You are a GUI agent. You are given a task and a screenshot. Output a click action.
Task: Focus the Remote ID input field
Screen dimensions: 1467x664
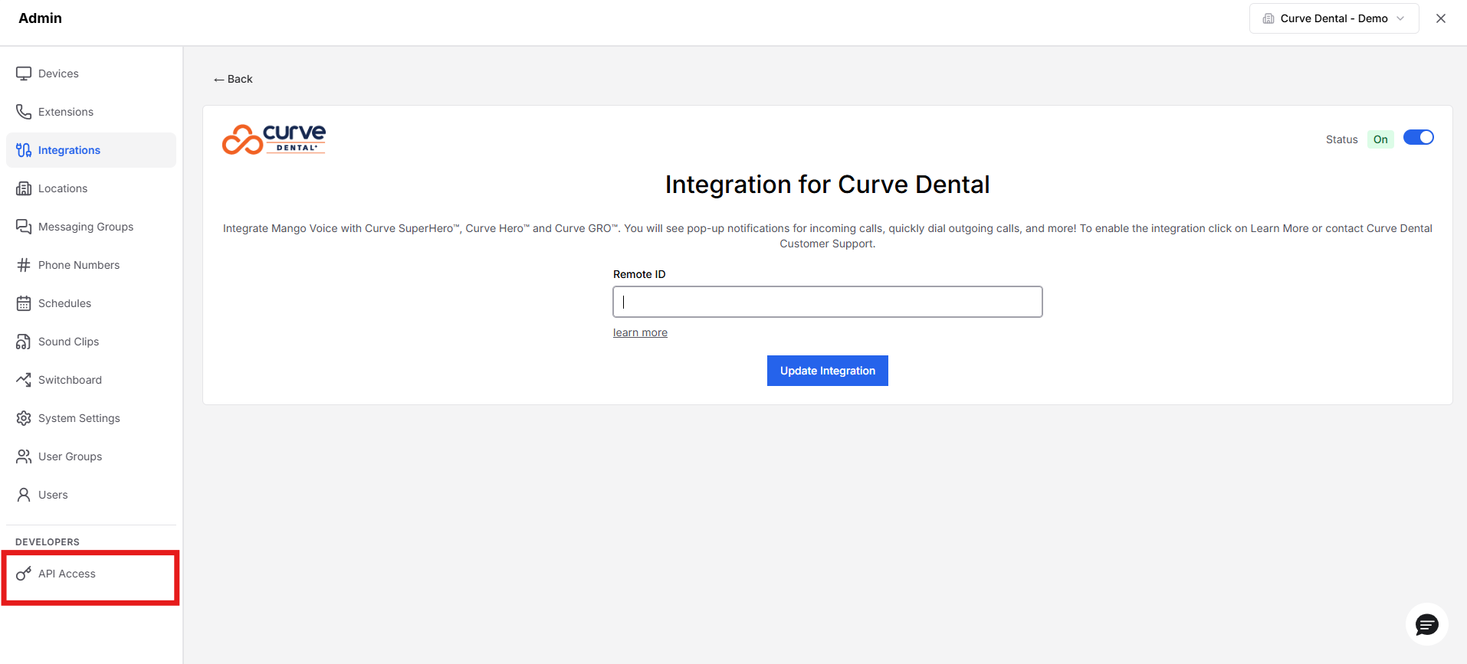click(828, 302)
